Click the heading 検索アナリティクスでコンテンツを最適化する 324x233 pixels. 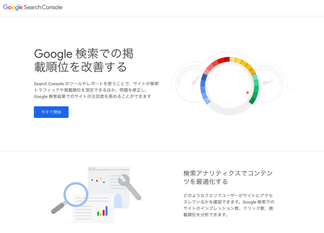tap(227, 177)
